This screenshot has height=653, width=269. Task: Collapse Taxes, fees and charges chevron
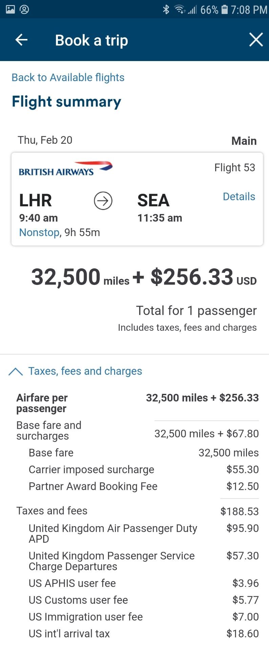[x=16, y=371]
